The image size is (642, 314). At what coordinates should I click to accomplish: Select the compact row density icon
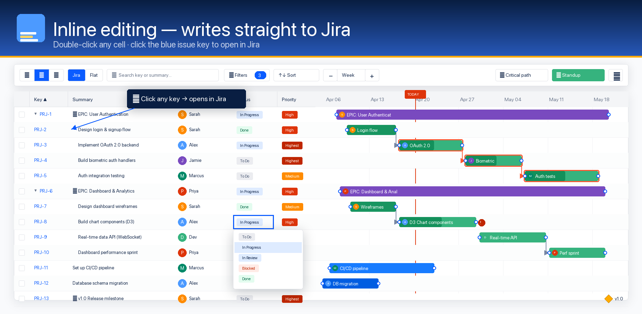click(x=27, y=75)
